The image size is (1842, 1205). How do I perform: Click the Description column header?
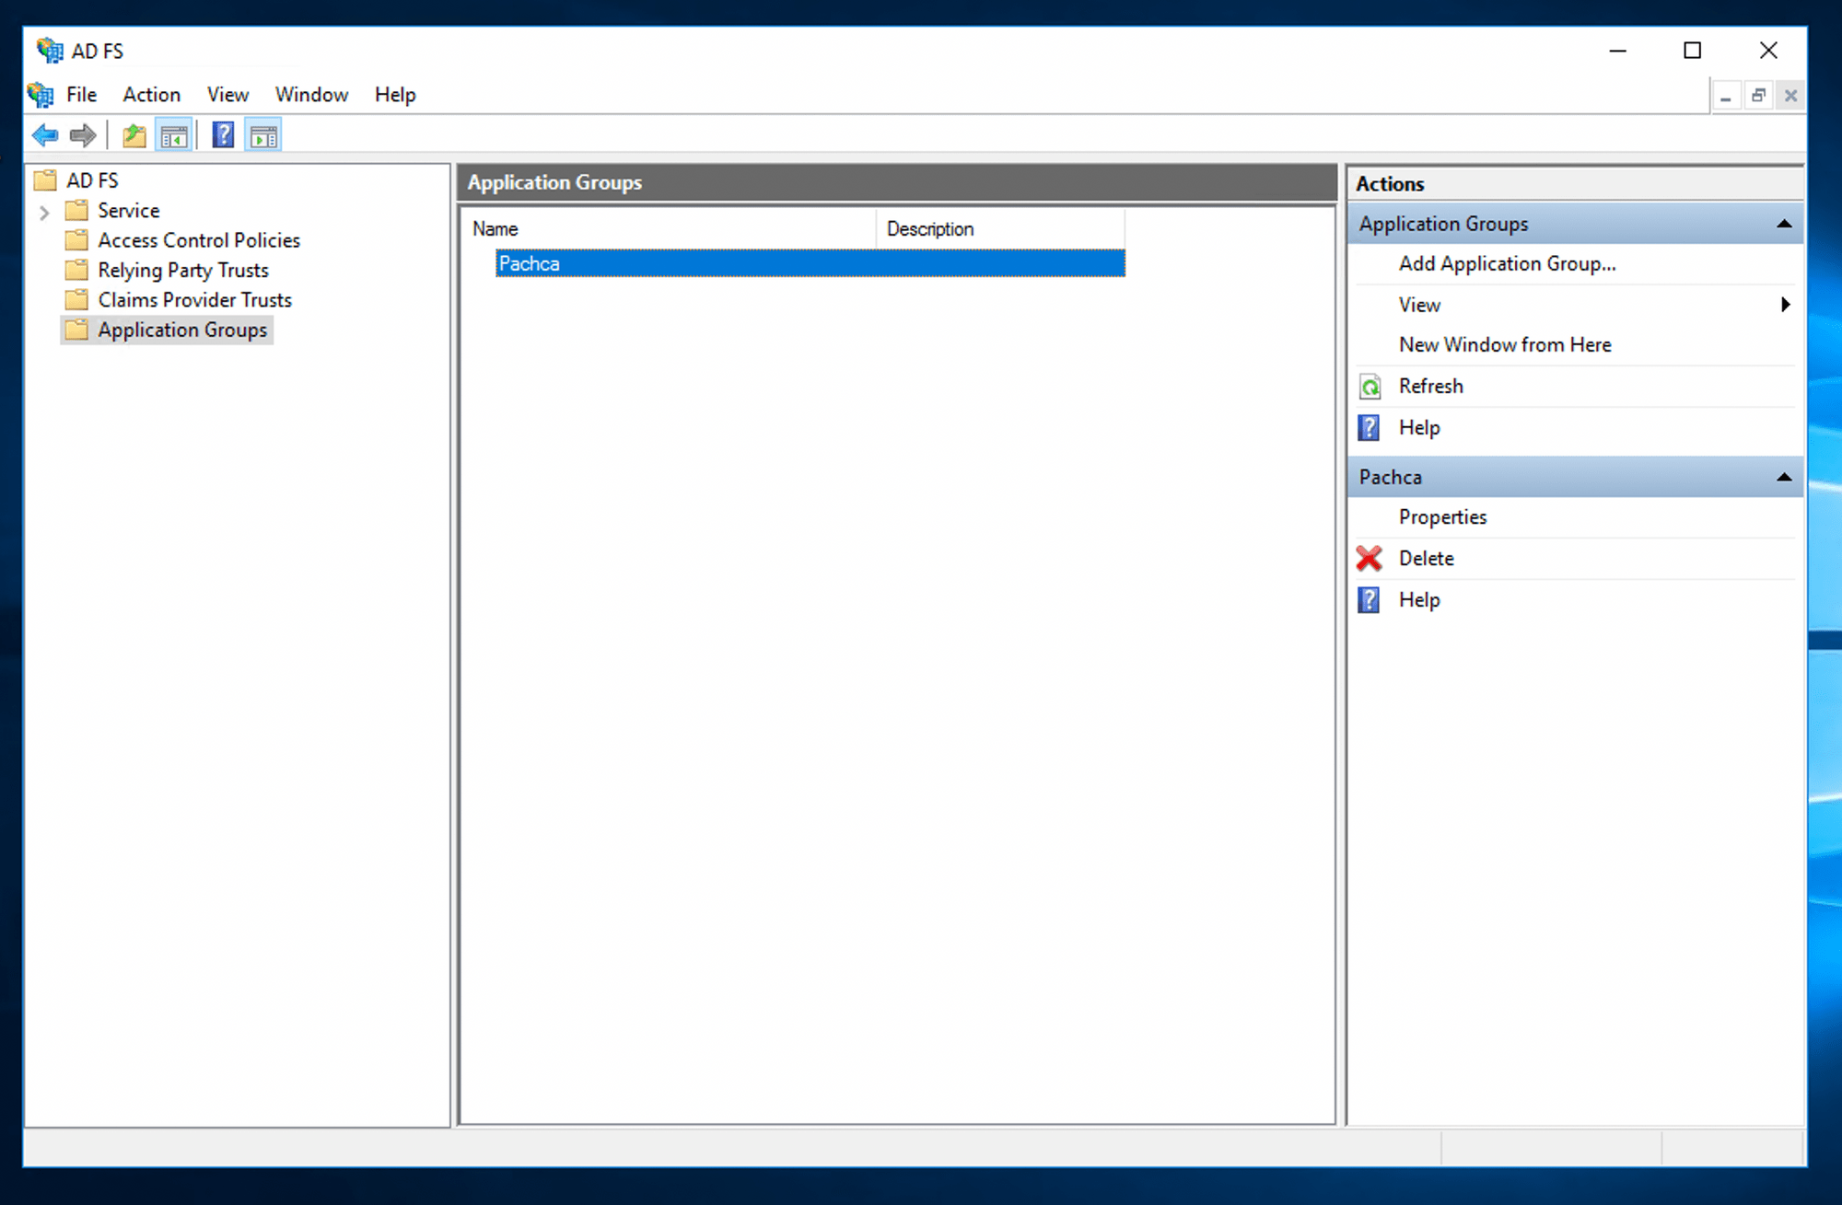pos(930,229)
